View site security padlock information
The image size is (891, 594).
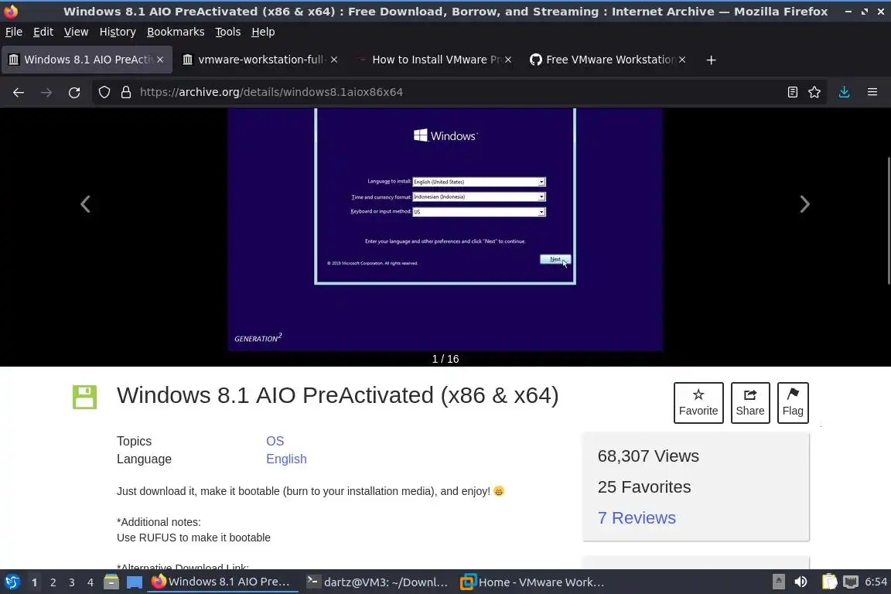coord(126,92)
